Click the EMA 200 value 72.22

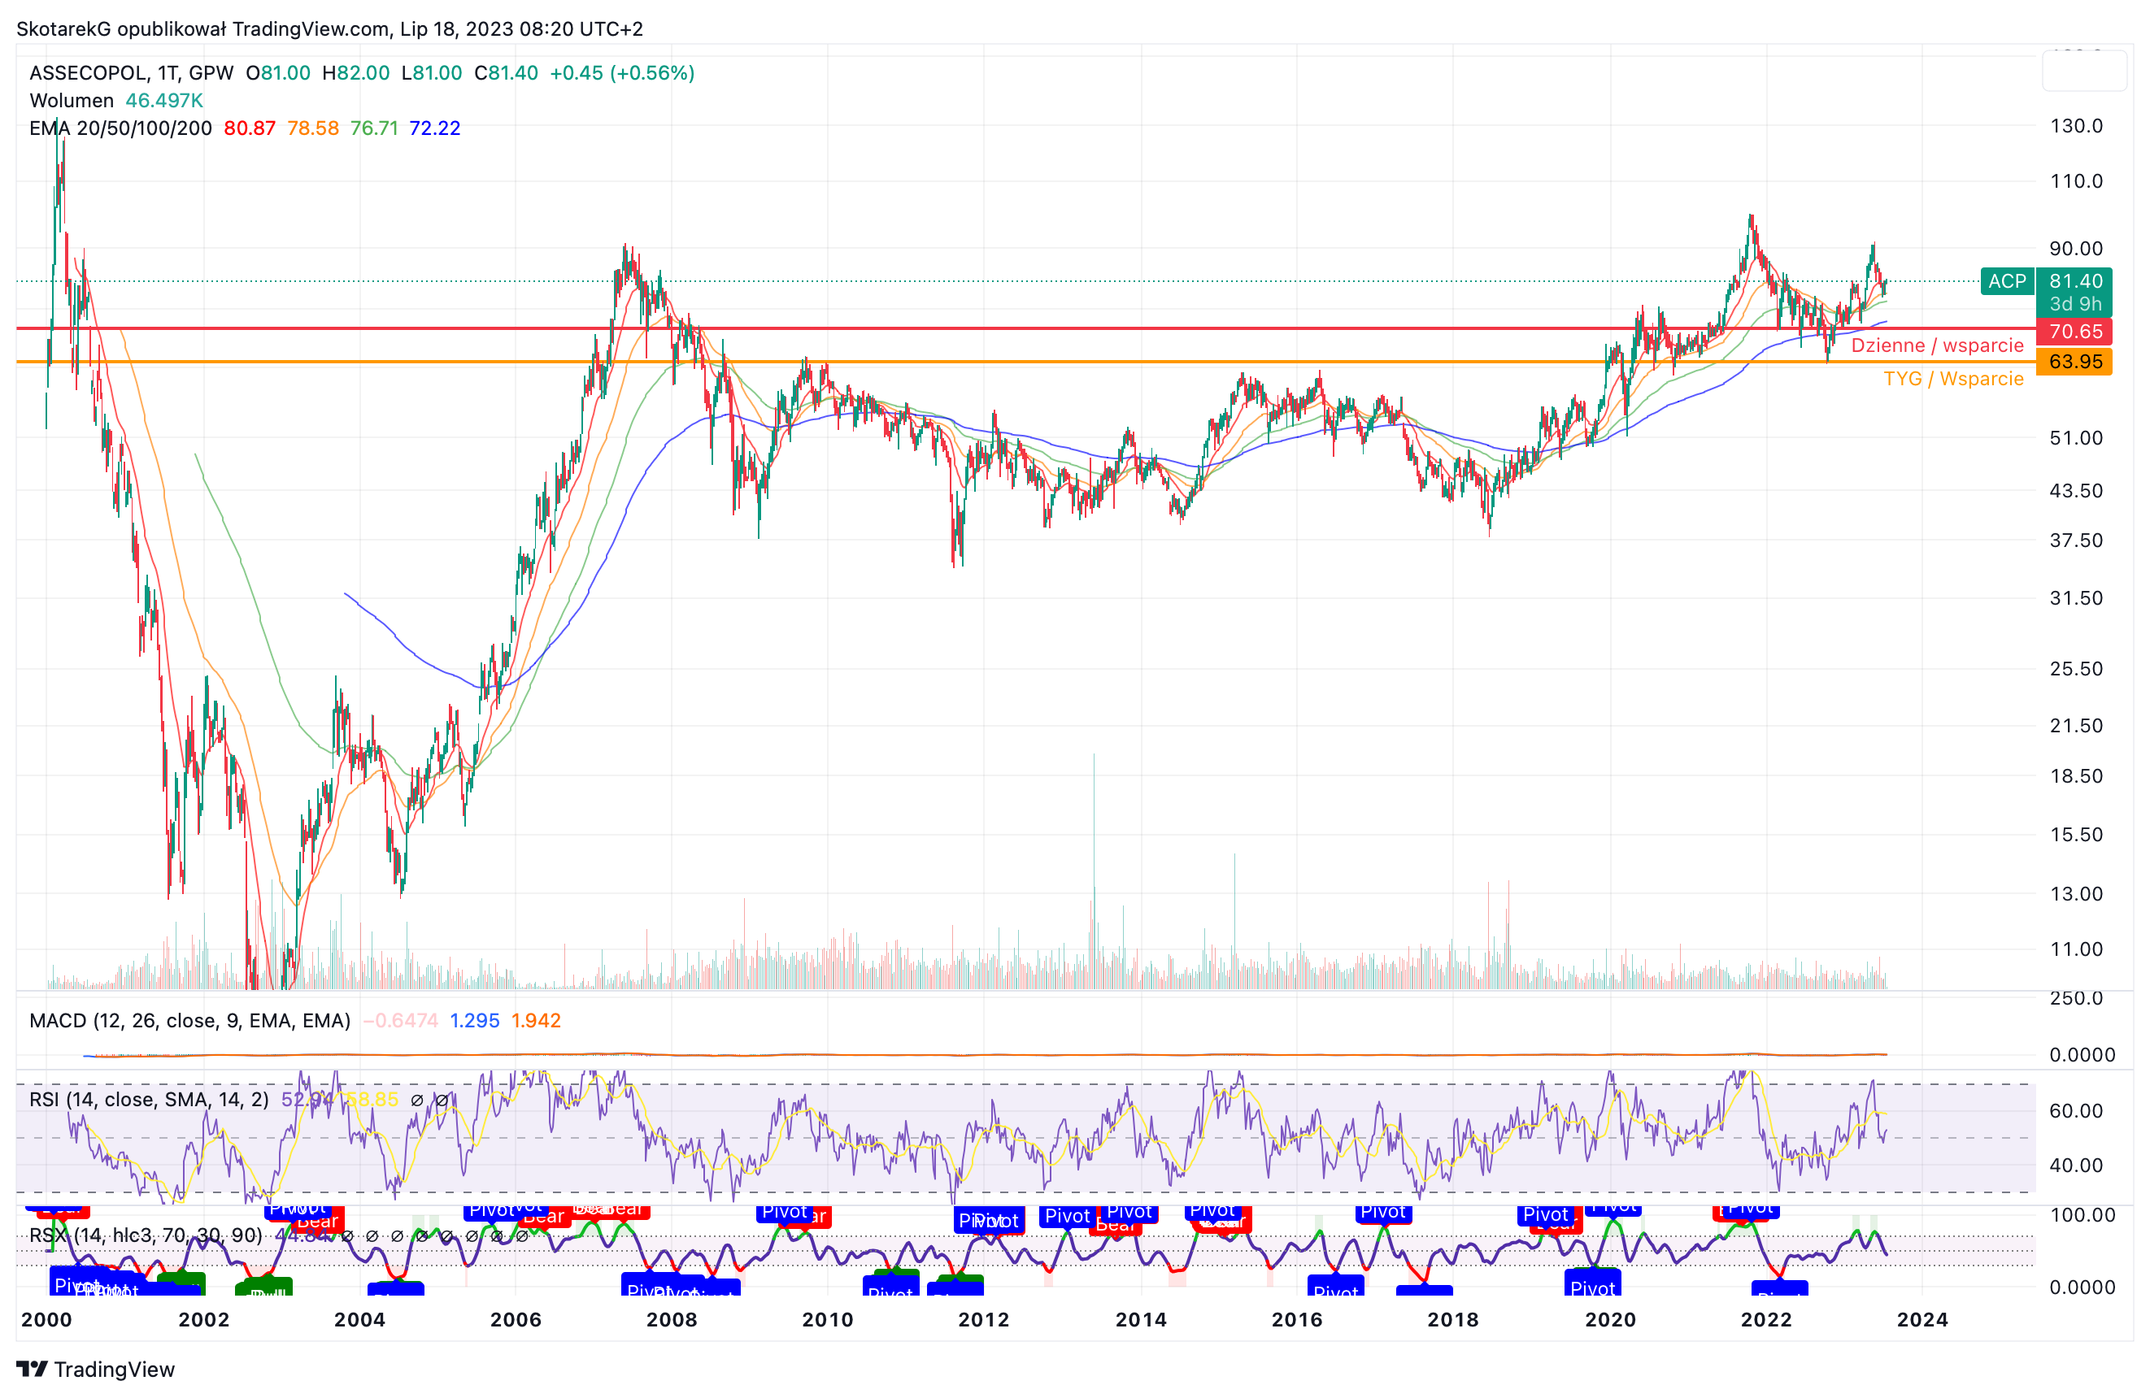(434, 128)
